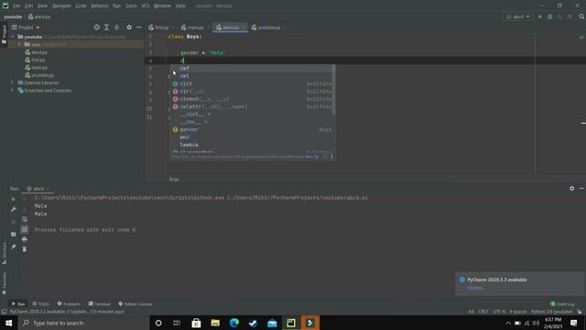Click the locate file target icon in Project panel

click(97, 27)
